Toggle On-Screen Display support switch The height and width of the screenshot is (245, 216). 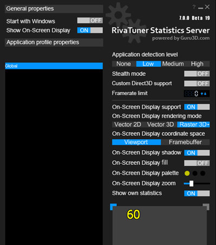(x=197, y=107)
